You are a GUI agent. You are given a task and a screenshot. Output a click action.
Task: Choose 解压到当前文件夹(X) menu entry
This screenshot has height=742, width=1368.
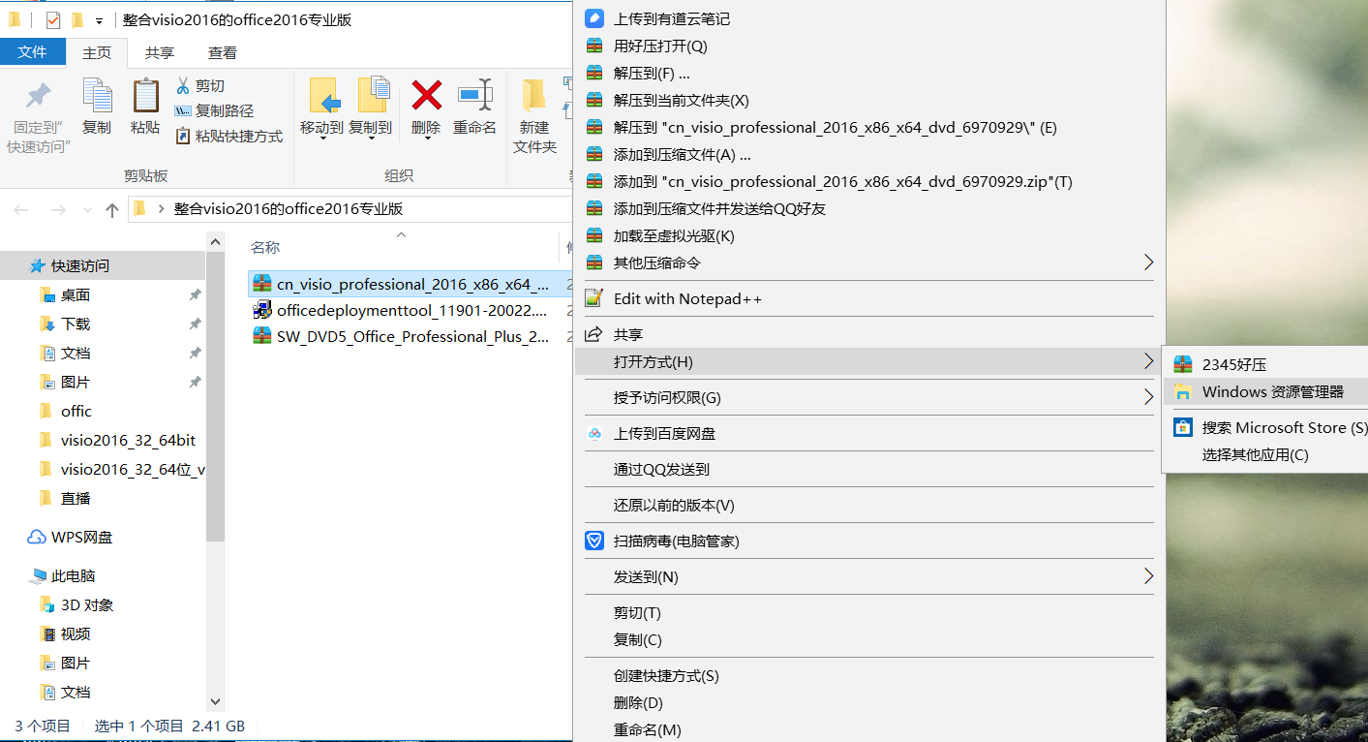coord(868,100)
